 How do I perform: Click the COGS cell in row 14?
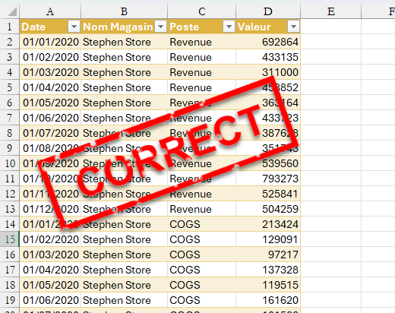[x=201, y=224]
